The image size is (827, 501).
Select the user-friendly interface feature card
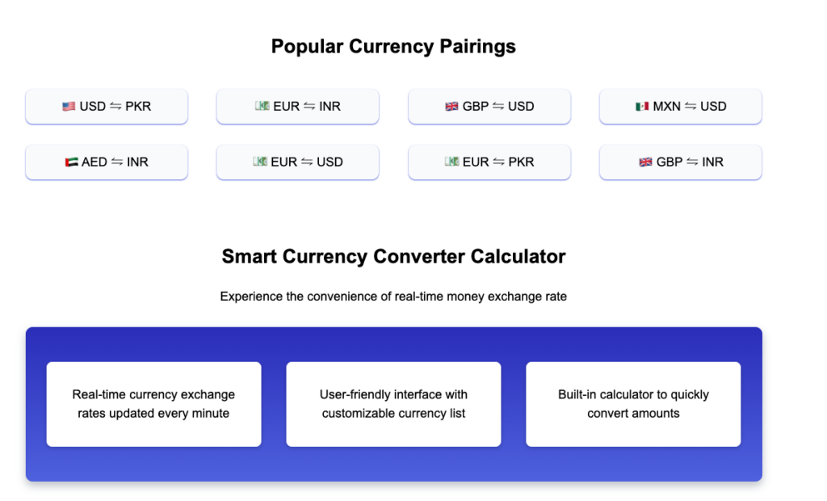(393, 404)
